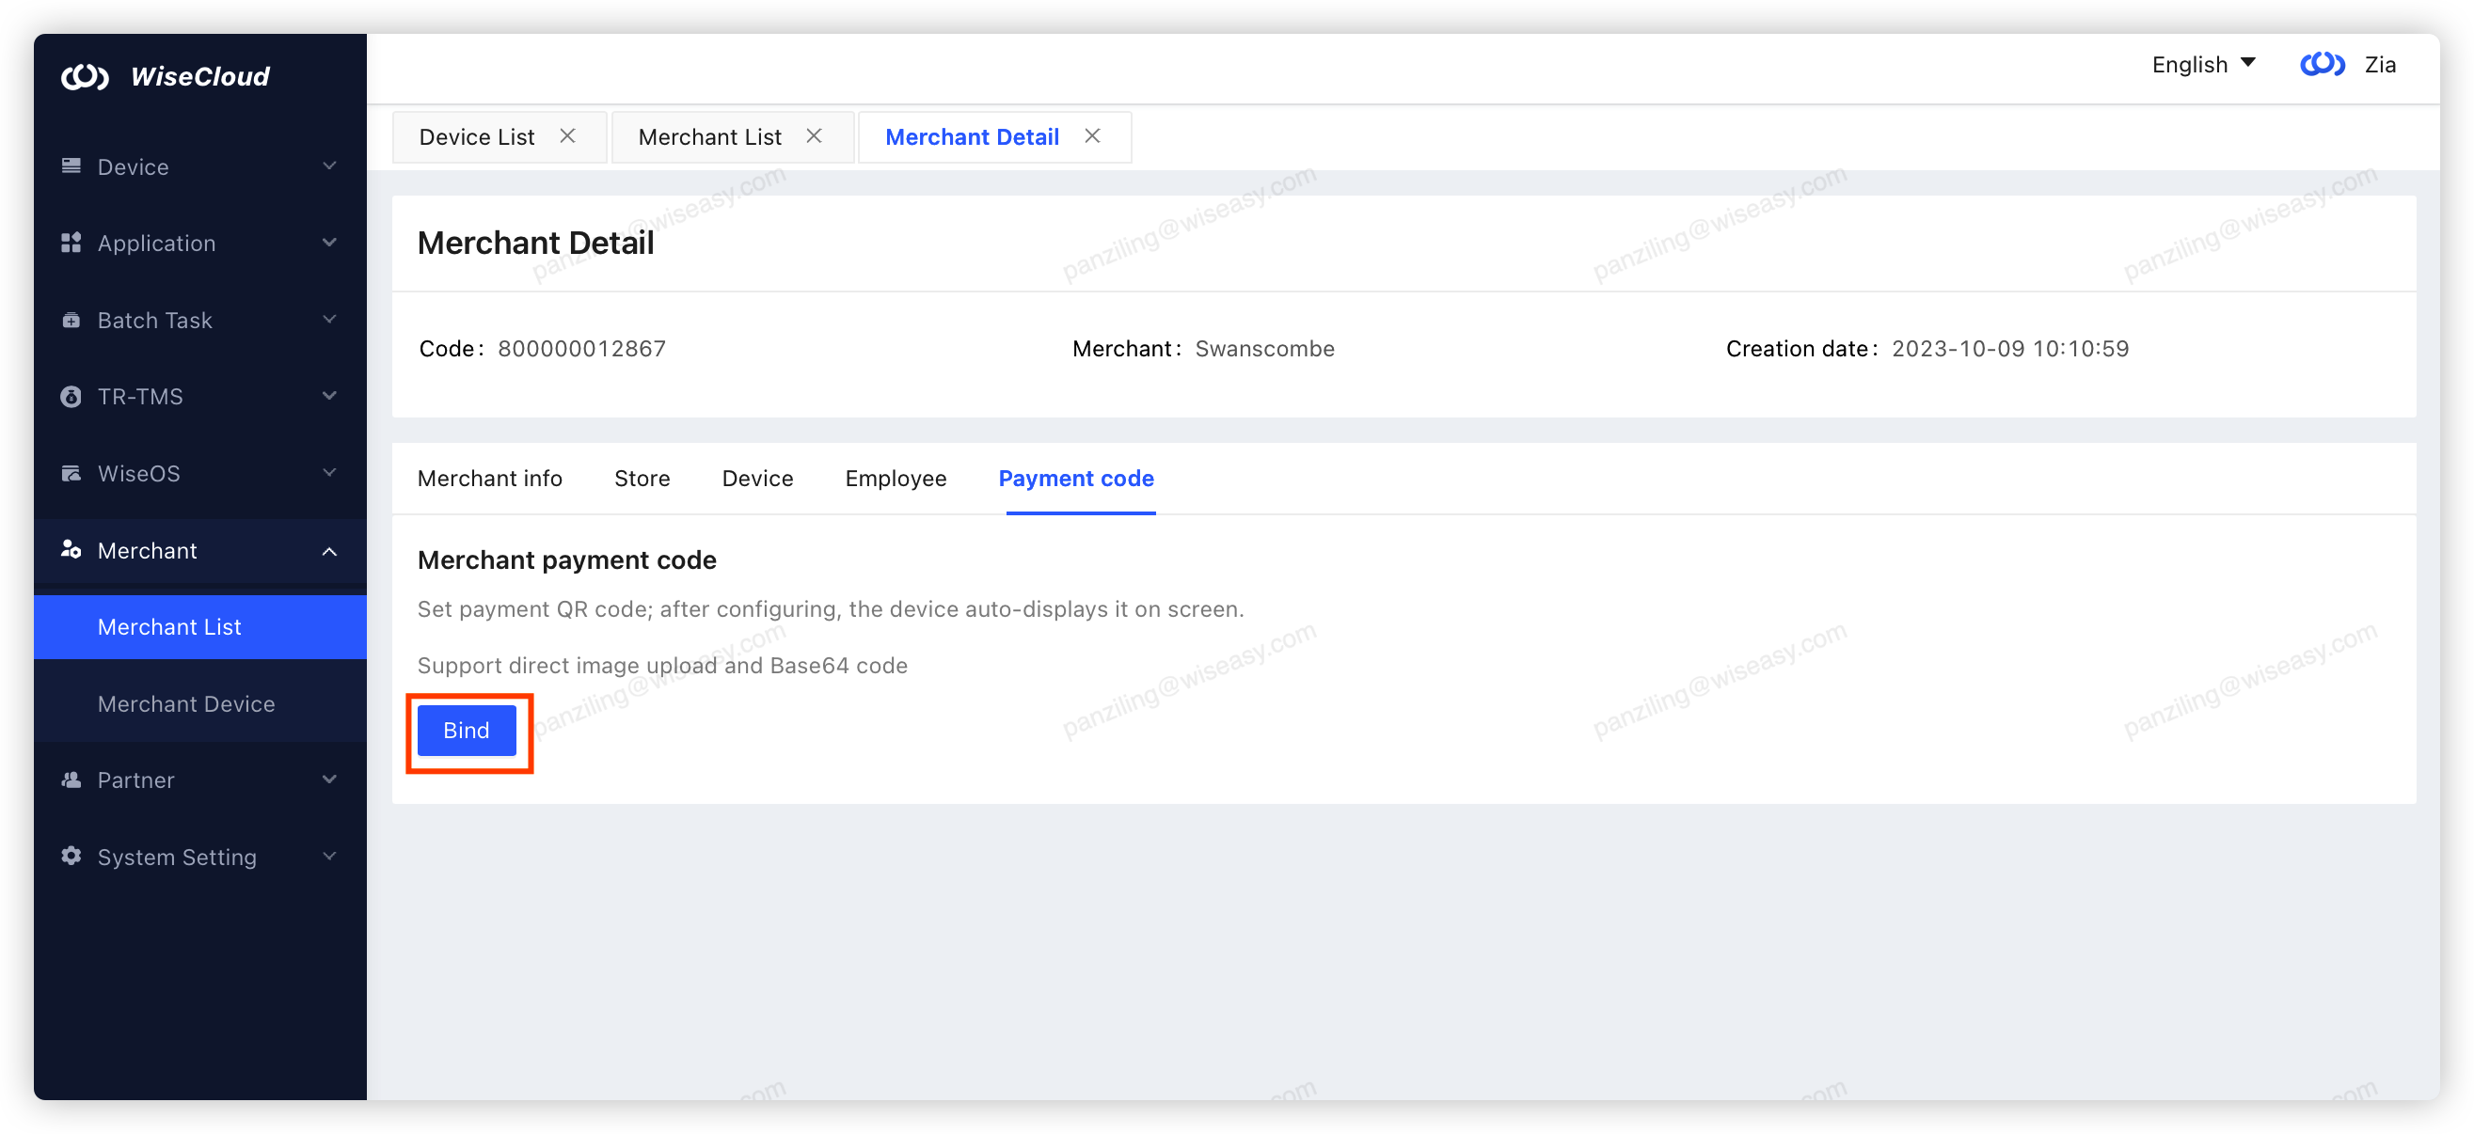This screenshot has width=2474, height=1134.
Task: Open TR-TMS via its sidebar icon
Action: tap(71, 396)
